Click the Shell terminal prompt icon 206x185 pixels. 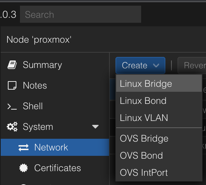12,106
